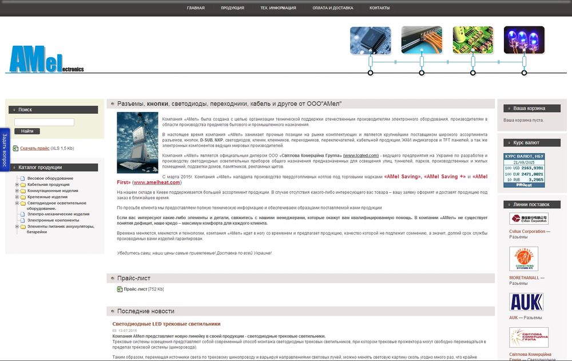
Task: Expand the Крепежные изделия tree node
Action: click(x=17, y=197)
